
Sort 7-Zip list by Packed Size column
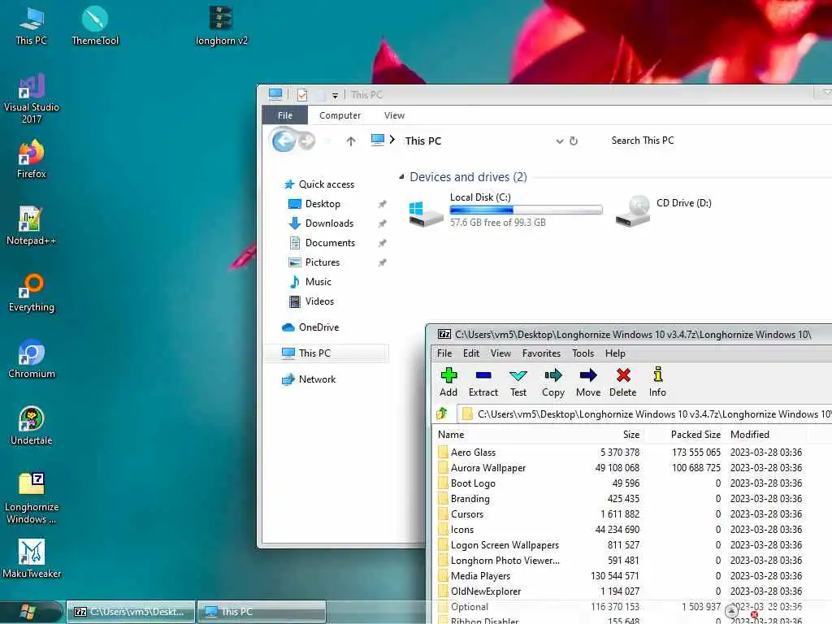tap(695, 435)
